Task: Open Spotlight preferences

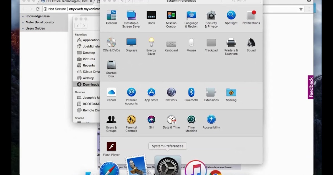Action: (x=231, y=17)
